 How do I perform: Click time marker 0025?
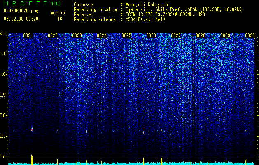click(126, 35)
